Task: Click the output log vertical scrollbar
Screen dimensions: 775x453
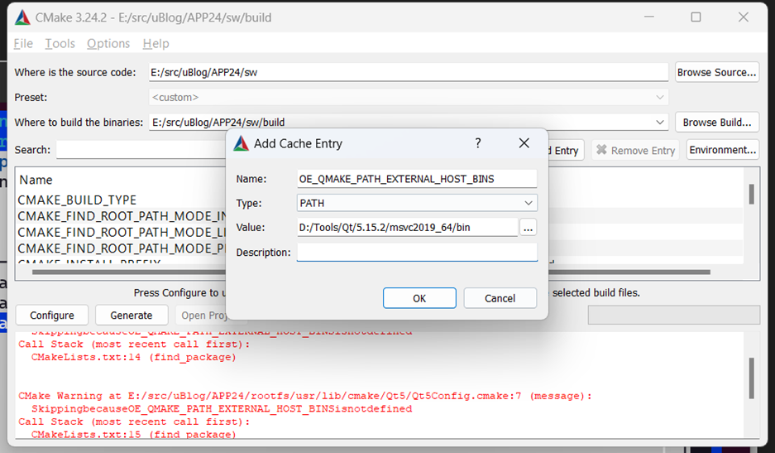Action: pos(752,378)
